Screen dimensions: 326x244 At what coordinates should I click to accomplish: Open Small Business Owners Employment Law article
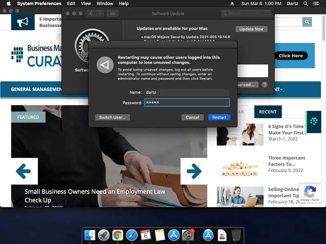(95, 196)
